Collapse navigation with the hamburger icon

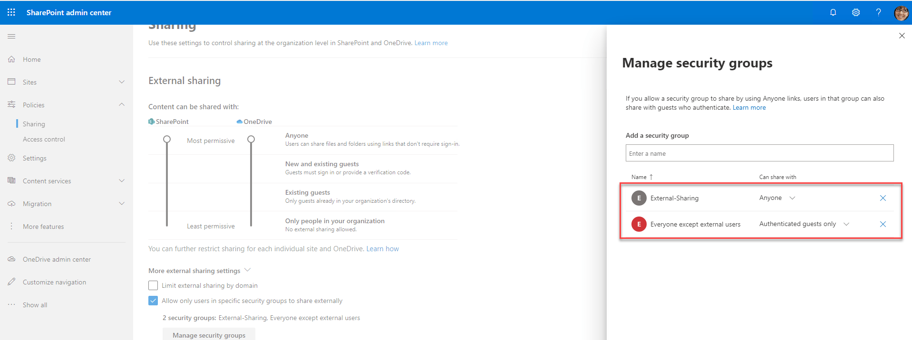(11, 36)
